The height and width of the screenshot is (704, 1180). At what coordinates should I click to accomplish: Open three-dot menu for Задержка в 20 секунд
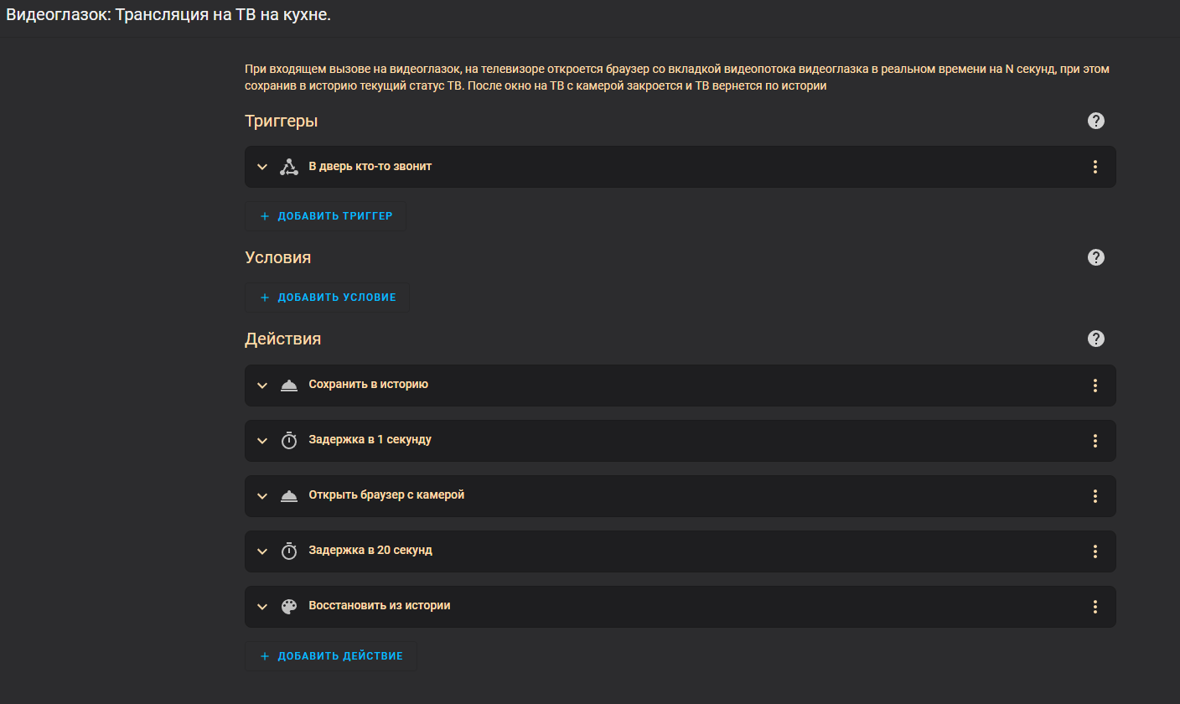(x=1095, y=551)
